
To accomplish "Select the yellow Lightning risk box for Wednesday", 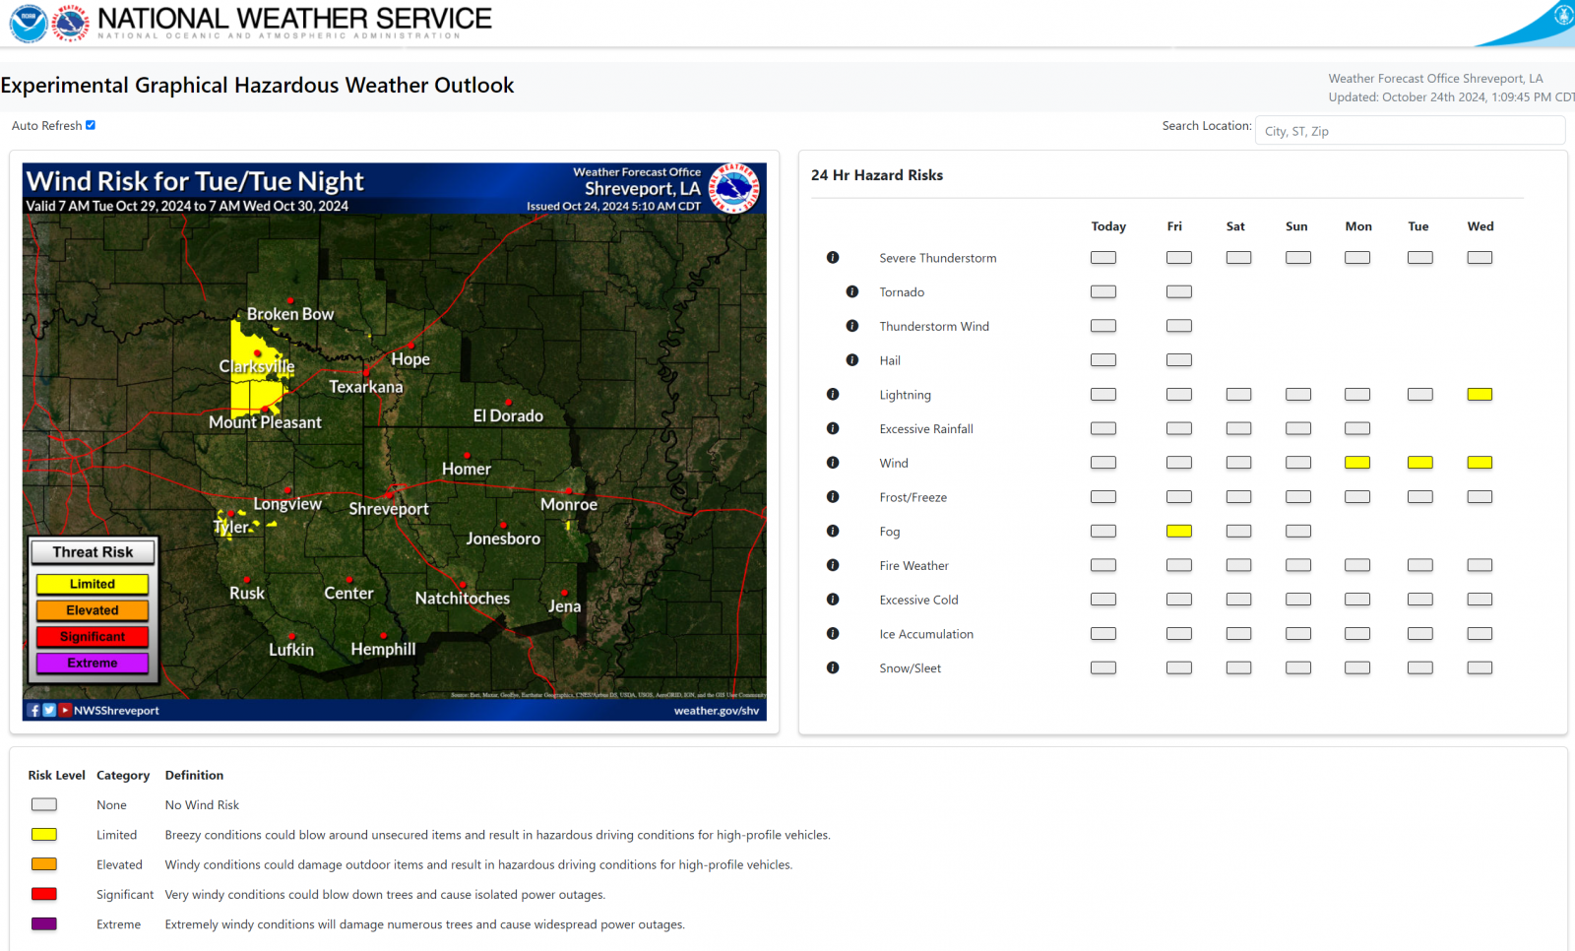I will click(x=1480, y=394).
